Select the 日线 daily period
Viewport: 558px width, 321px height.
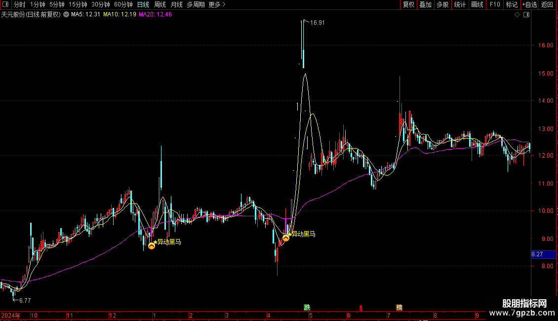click(x=143, y=4)
